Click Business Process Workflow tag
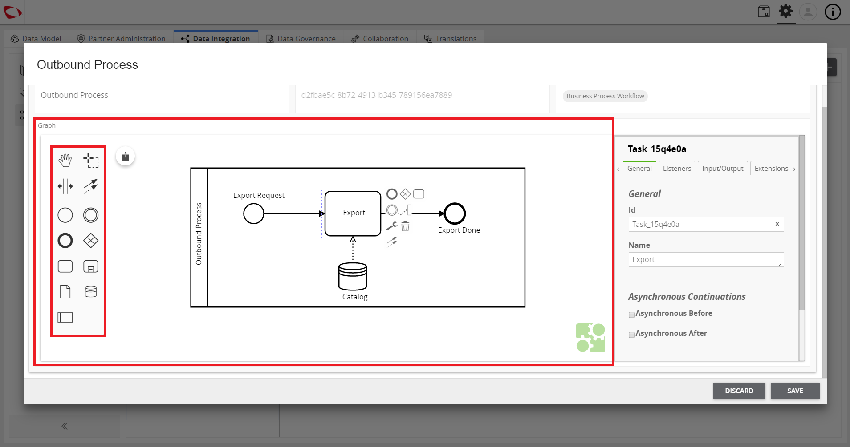850x447 pixels. [x=605, y=96]
